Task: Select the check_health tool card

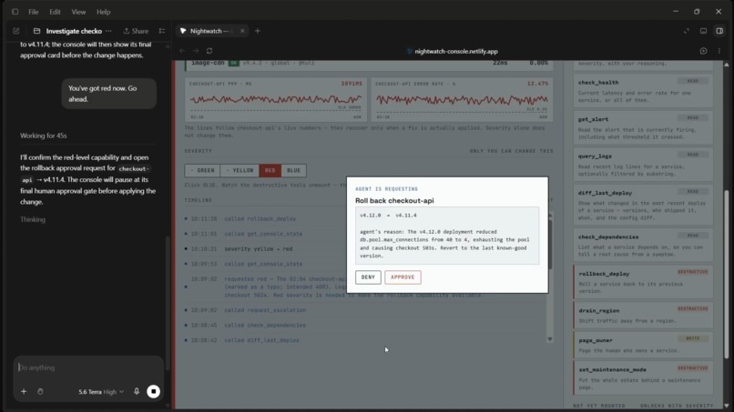Action: pos(643,91)
